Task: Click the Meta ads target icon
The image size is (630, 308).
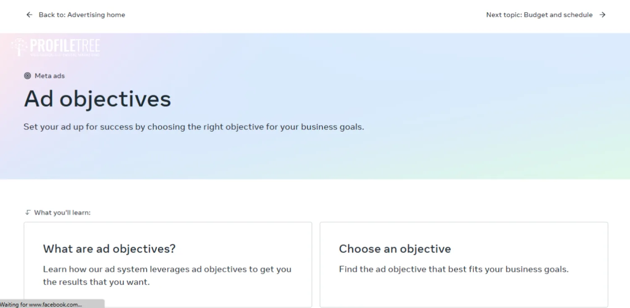Action: tap(27, 76)
